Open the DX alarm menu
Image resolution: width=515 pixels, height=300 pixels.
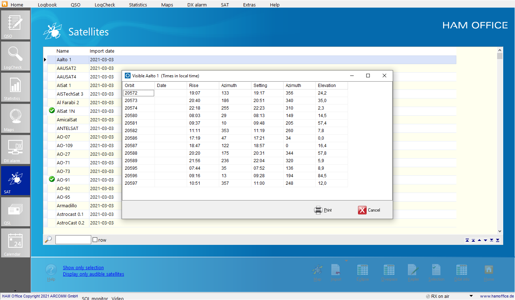tap(197, 5)
